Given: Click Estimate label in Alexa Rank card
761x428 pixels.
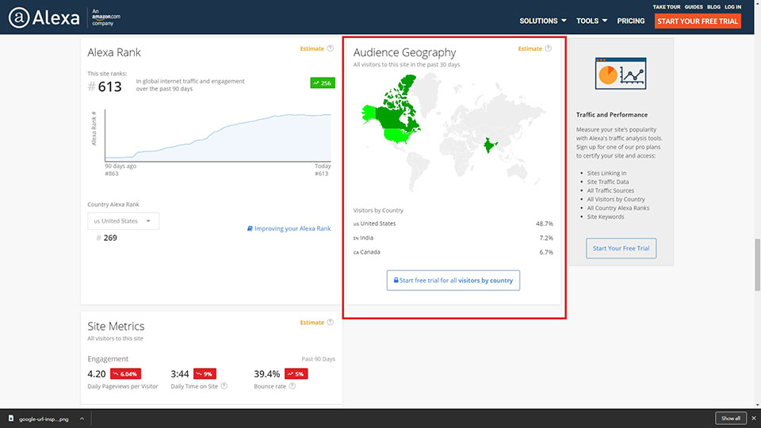Looking at the screenshot, I should coord(312,48).
